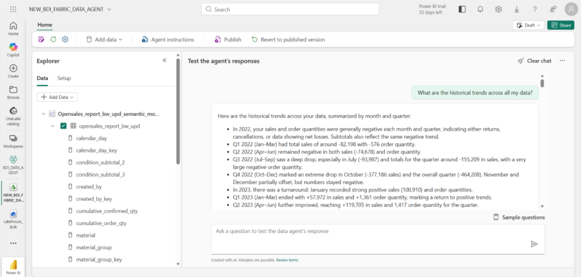Collapse the Explorer panel with double chevron

pyautogui.click(x=164, y=61)
